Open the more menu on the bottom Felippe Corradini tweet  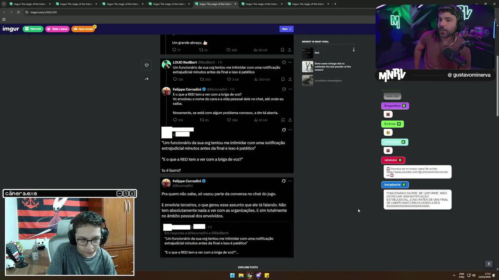tap(290, 181)
